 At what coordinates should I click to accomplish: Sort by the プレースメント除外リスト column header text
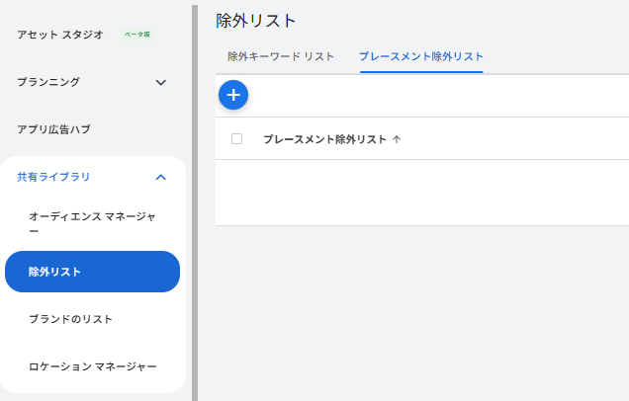324,139
